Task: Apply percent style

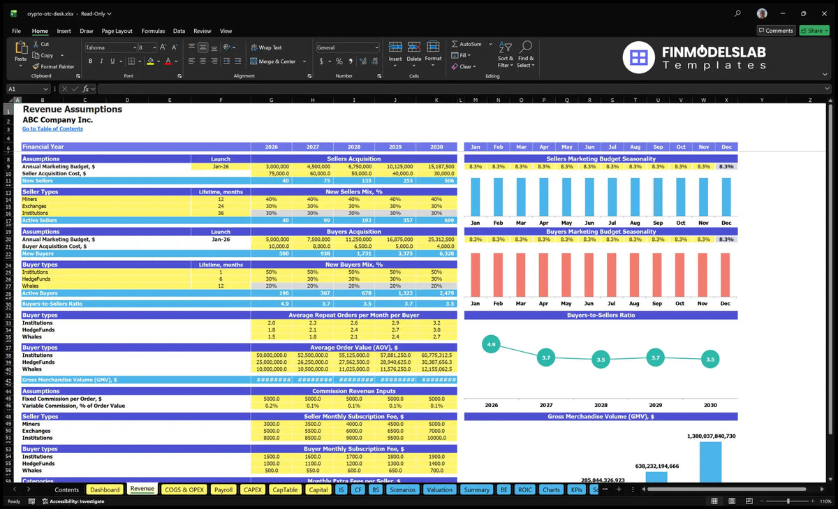Action: (x=339, y=61)
